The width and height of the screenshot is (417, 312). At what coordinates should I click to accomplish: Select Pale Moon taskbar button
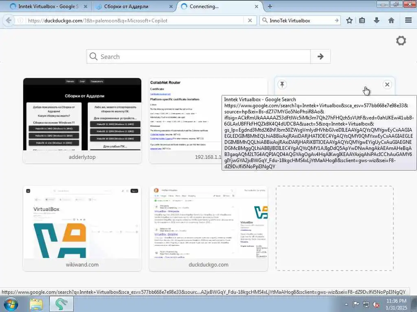coord(61,304)
